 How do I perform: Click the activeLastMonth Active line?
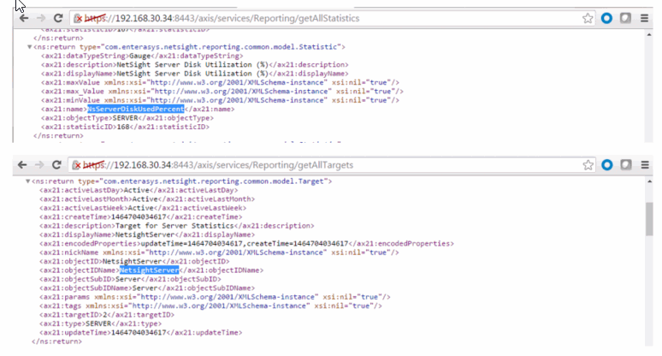(x=147, y=199)
